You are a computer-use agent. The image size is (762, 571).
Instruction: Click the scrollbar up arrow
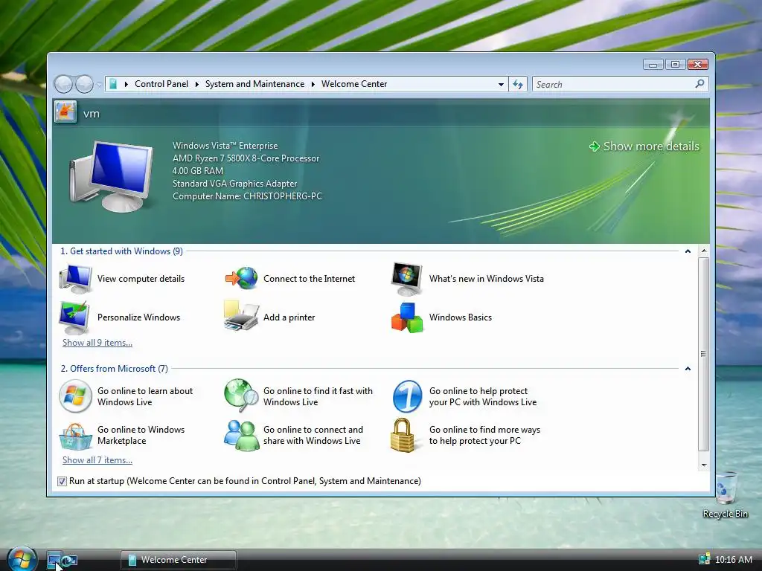pos(704,251)
